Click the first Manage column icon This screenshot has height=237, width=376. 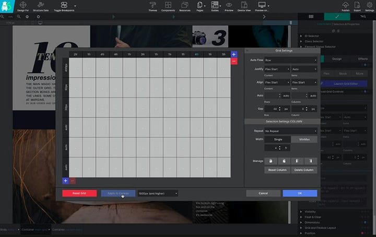click(x=271, y=161)
